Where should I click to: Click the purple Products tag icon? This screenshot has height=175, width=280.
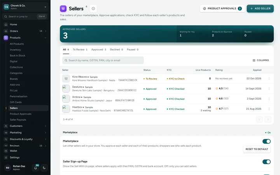6,38
